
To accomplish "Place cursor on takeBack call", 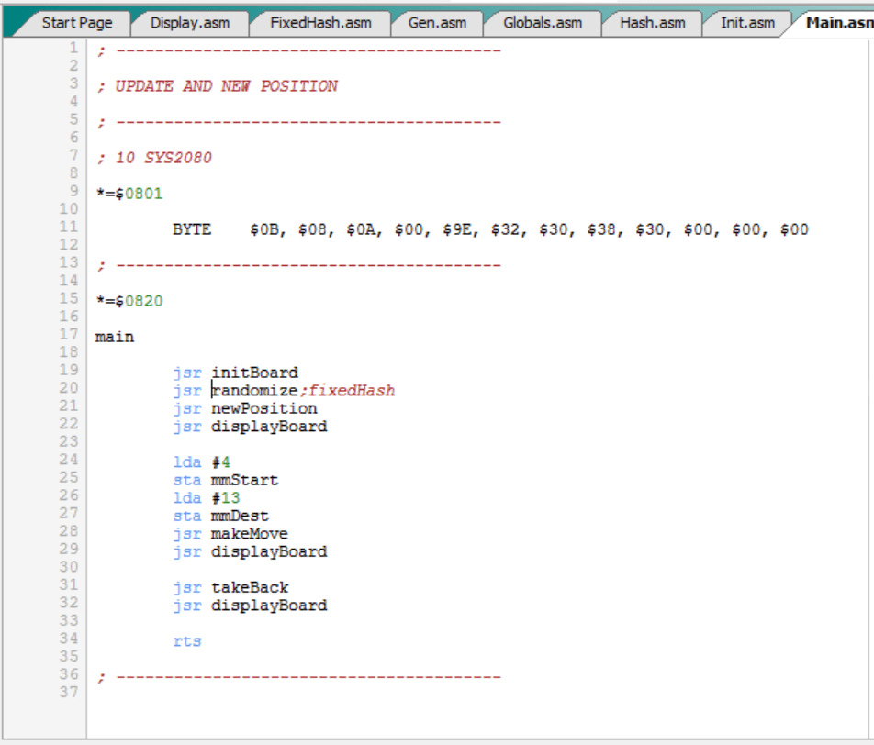I will (249, 588).
